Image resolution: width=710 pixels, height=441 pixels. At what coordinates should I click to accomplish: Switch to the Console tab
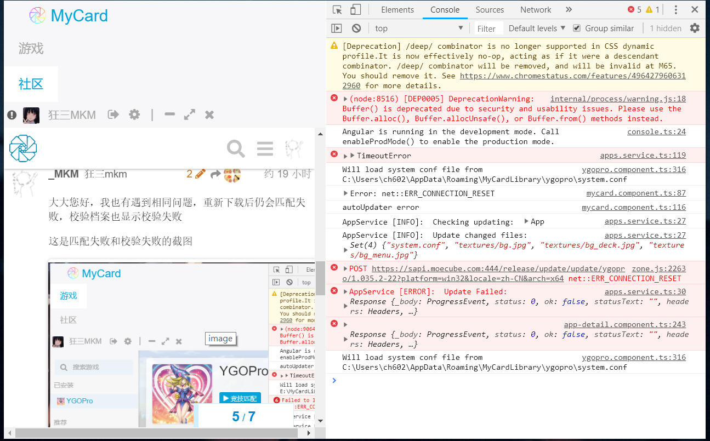point(445,10)
